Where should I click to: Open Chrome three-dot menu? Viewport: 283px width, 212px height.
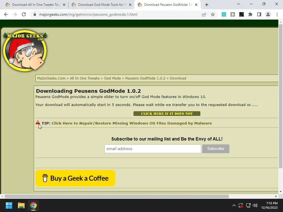pyautogui.click(x=277, y=14)
